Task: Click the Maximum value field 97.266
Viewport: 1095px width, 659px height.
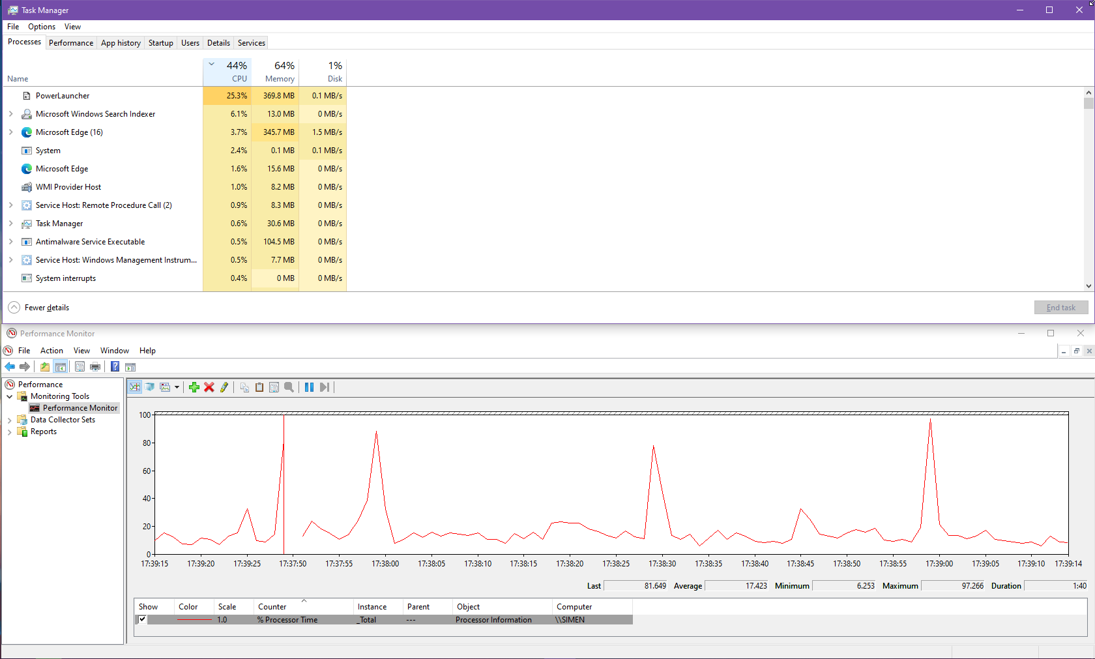Action: coord(953,586)
